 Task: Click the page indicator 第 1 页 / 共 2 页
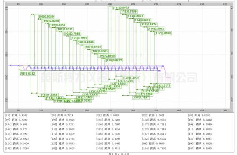119,154
